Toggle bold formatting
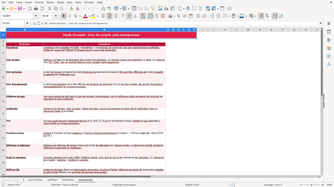This screenshot has width=334, height=187. [64, 16]
